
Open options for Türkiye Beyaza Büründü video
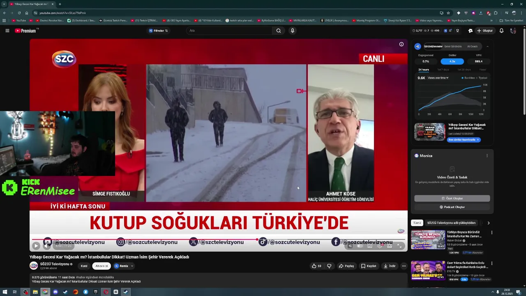point(491,233)
